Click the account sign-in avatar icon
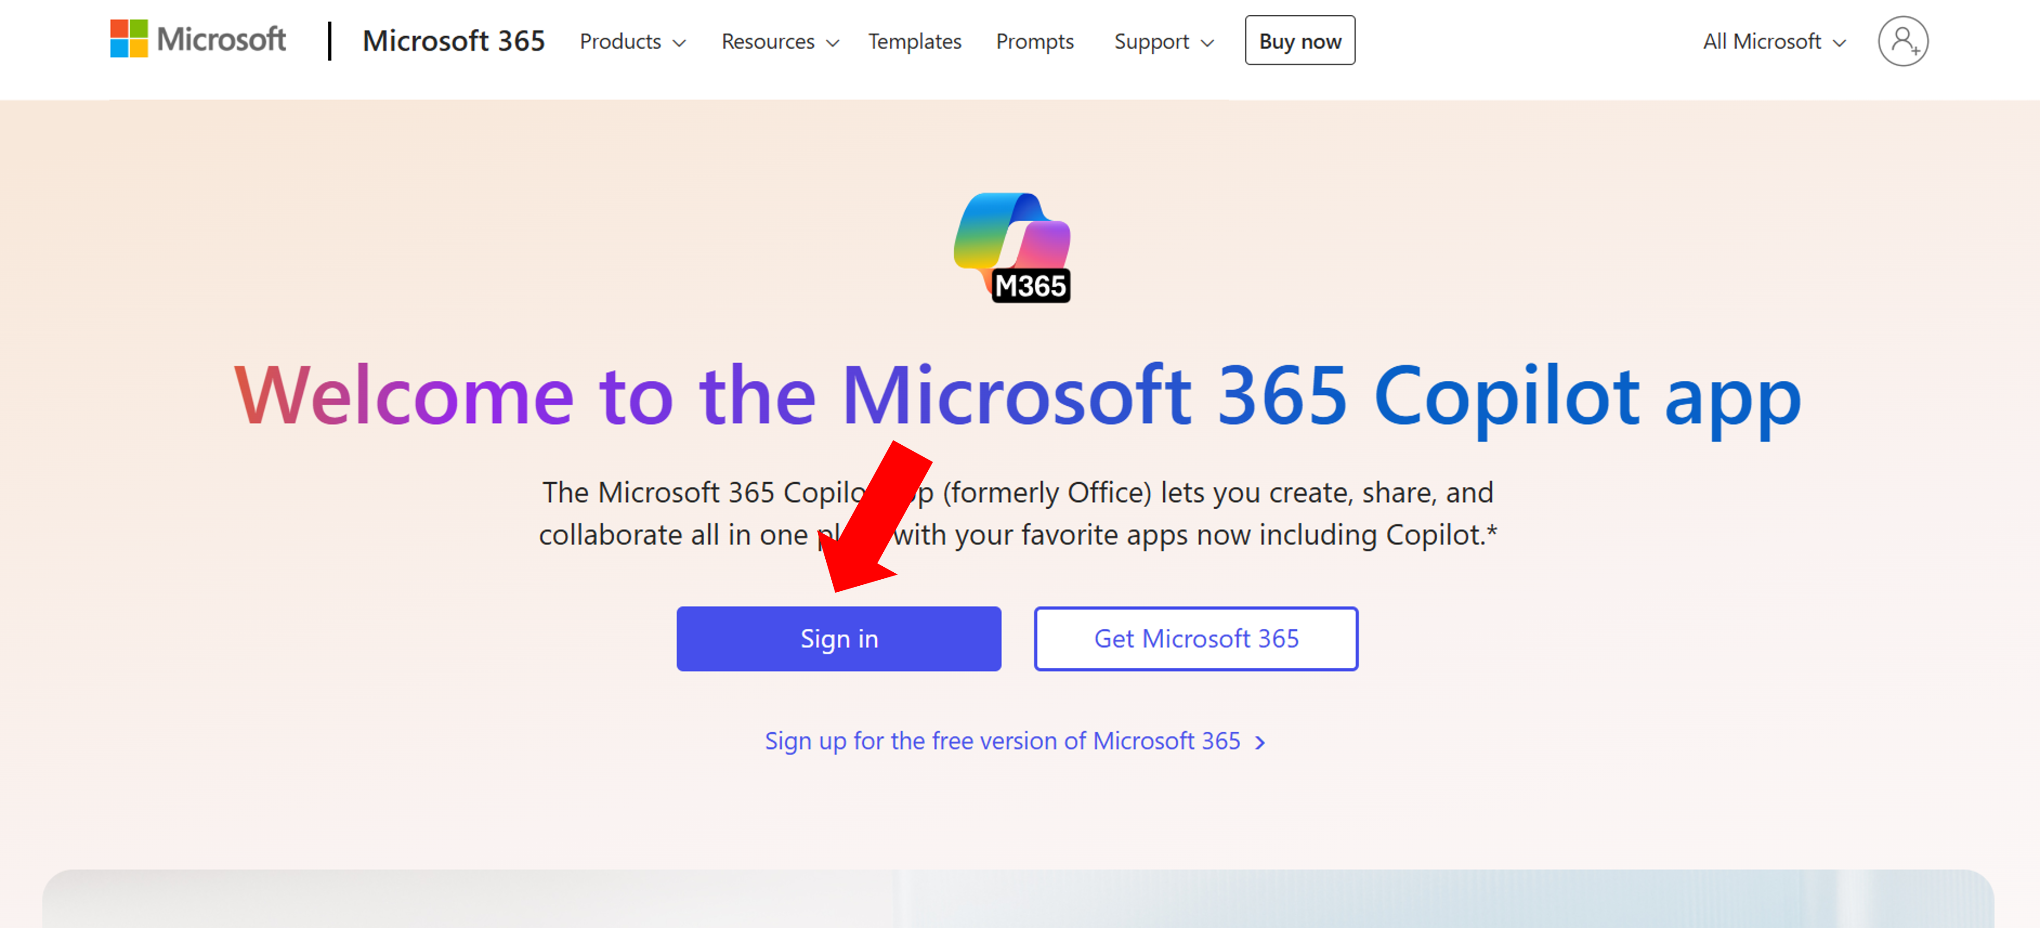 click(1902, 41)
